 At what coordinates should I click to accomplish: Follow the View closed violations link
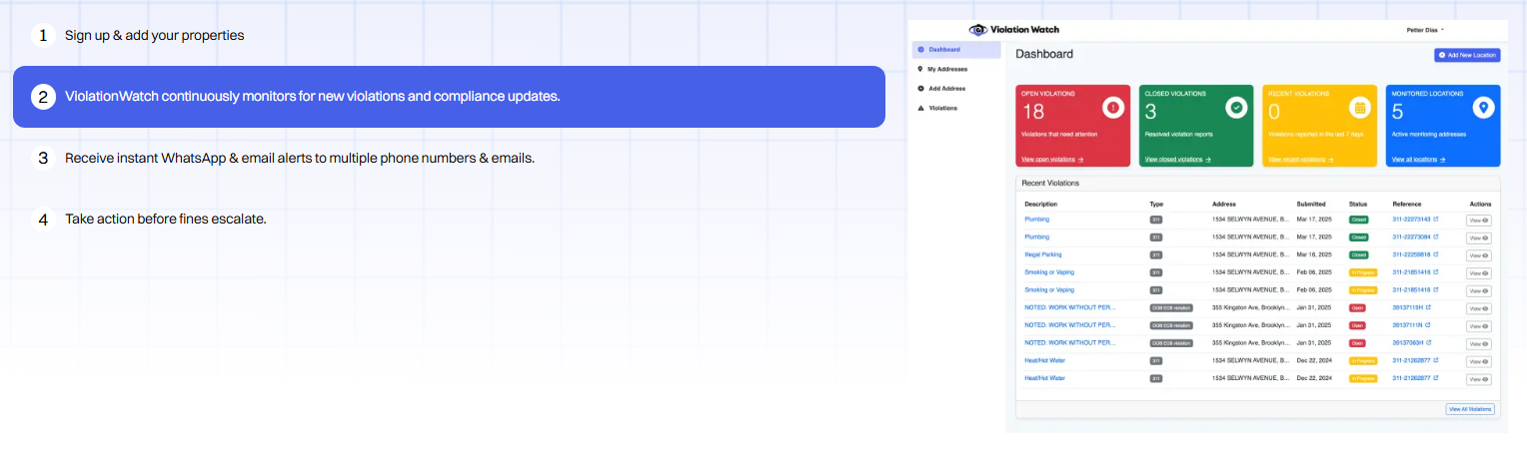(1177, 160)
